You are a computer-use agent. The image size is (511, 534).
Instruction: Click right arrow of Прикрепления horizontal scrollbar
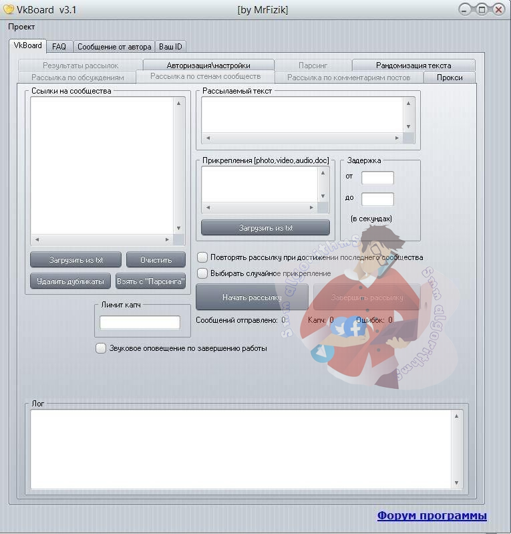click(311, 207)
